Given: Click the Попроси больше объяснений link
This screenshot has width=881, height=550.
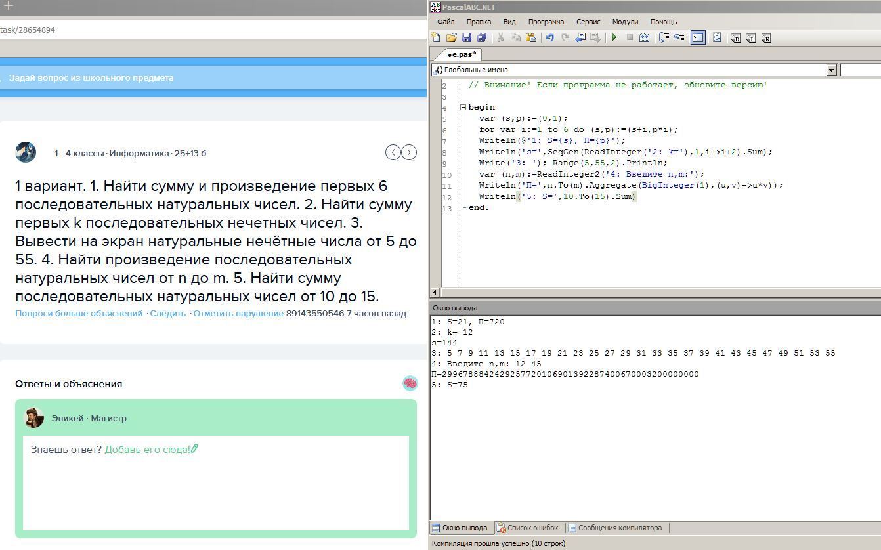Looking at the screenshot, I should coord(79,314).
